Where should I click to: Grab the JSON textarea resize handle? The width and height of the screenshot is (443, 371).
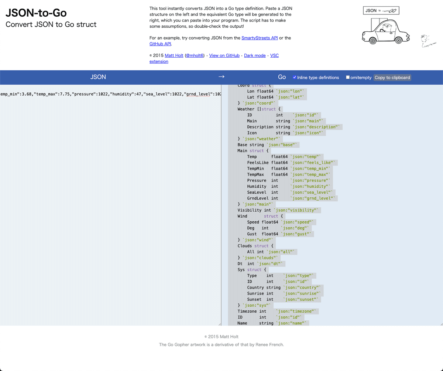click(219, 324)
